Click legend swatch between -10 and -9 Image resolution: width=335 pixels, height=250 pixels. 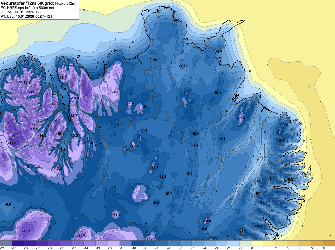[138, 243]
